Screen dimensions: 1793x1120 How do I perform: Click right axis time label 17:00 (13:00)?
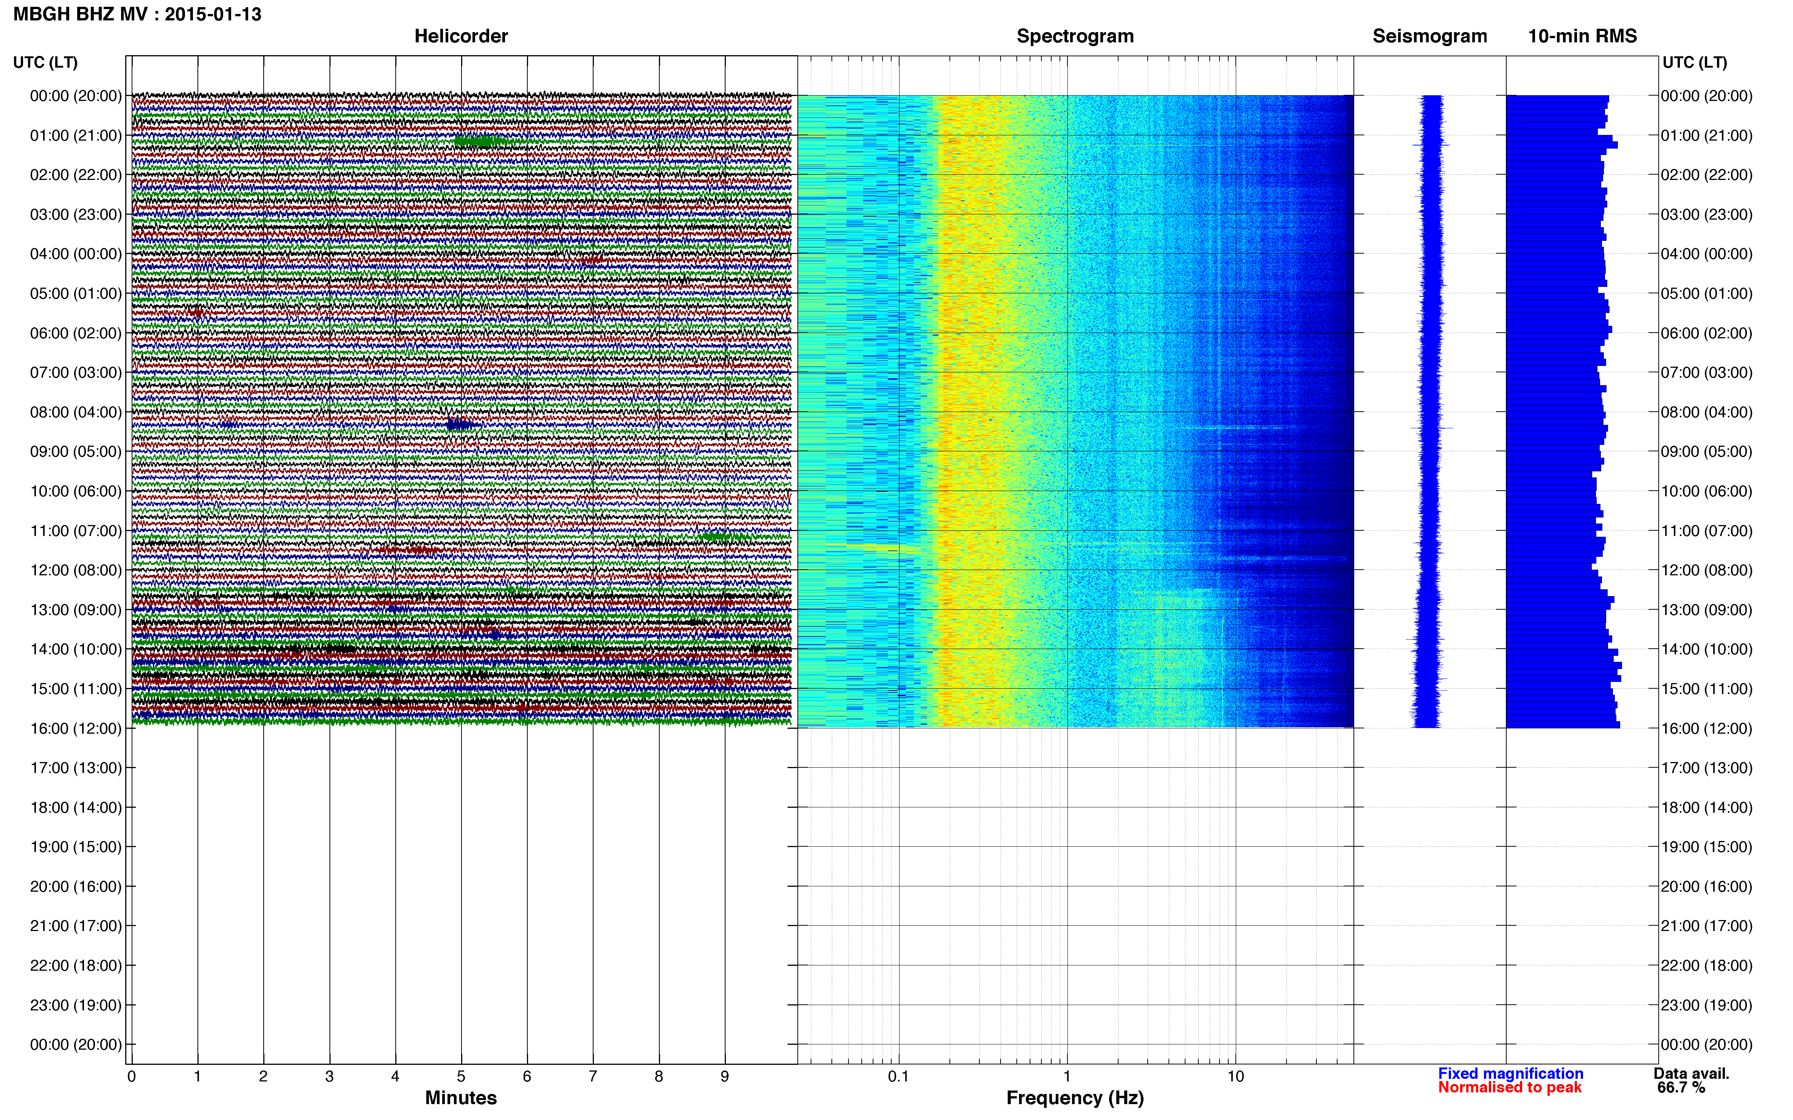pos(1706,768)
